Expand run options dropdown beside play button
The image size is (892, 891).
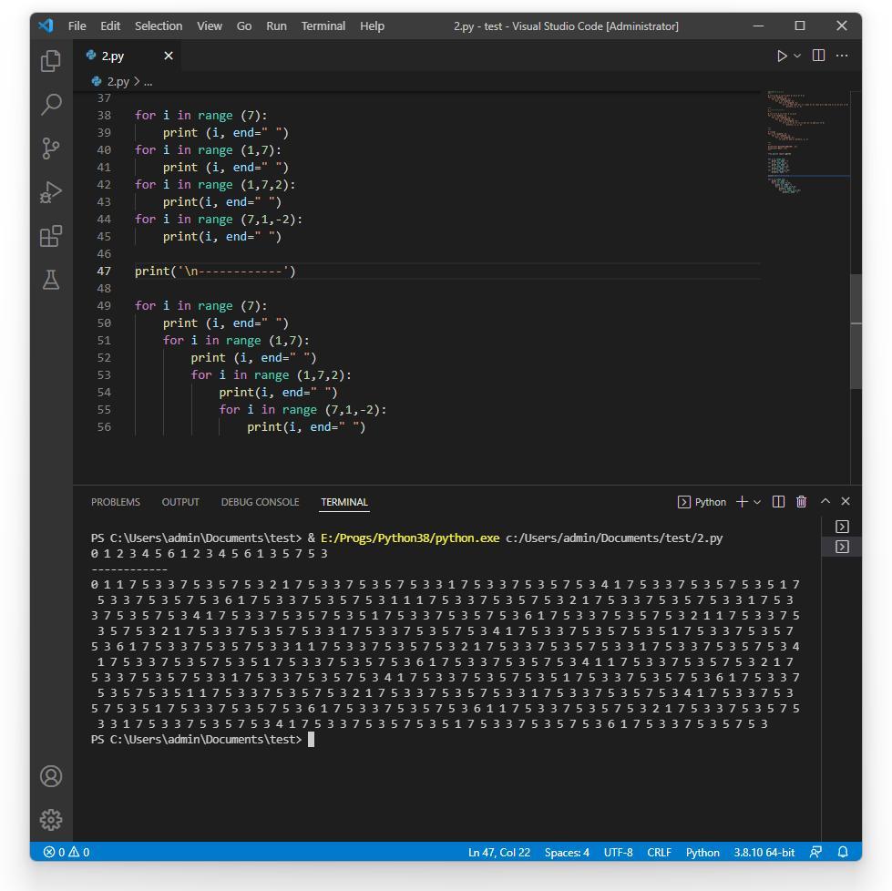(797, 56)
